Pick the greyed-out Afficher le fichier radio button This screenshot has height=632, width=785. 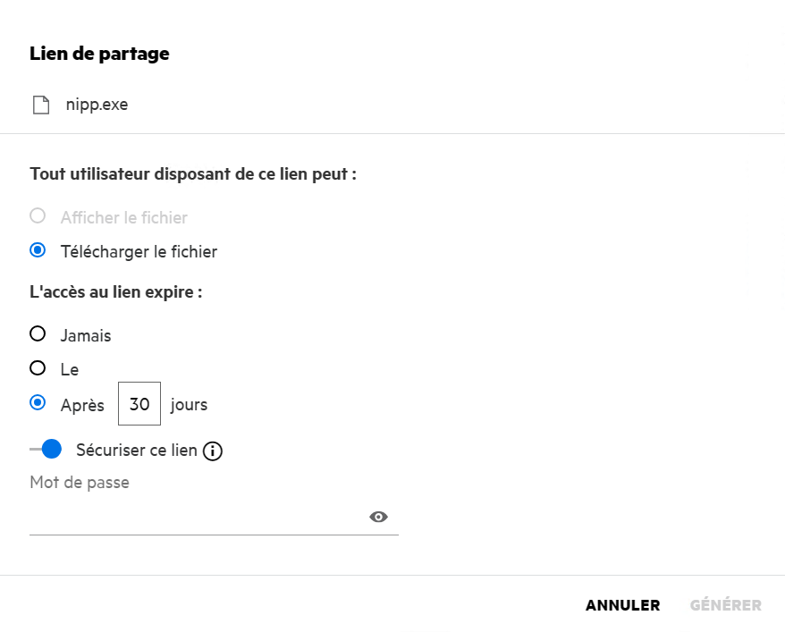[x=38, y=216]
